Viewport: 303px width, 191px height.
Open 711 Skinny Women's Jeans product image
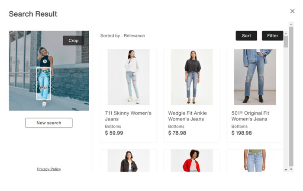coord(129,77)
